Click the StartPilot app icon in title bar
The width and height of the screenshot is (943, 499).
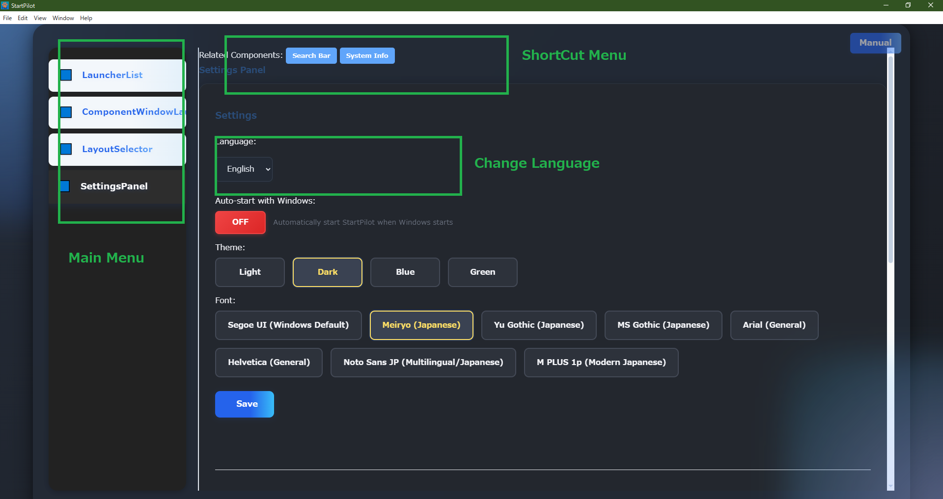[5, 5]
